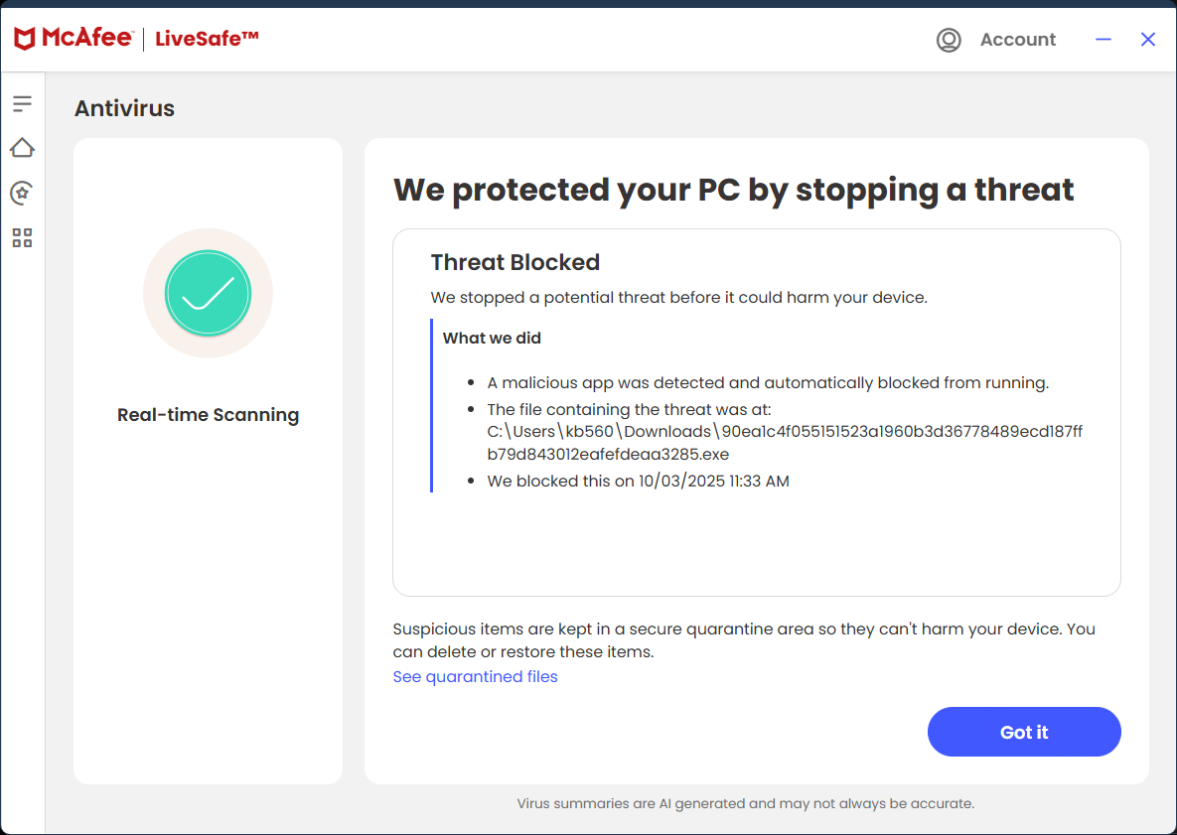
Task: Open the star protection score icon
Action: [22, 193]
